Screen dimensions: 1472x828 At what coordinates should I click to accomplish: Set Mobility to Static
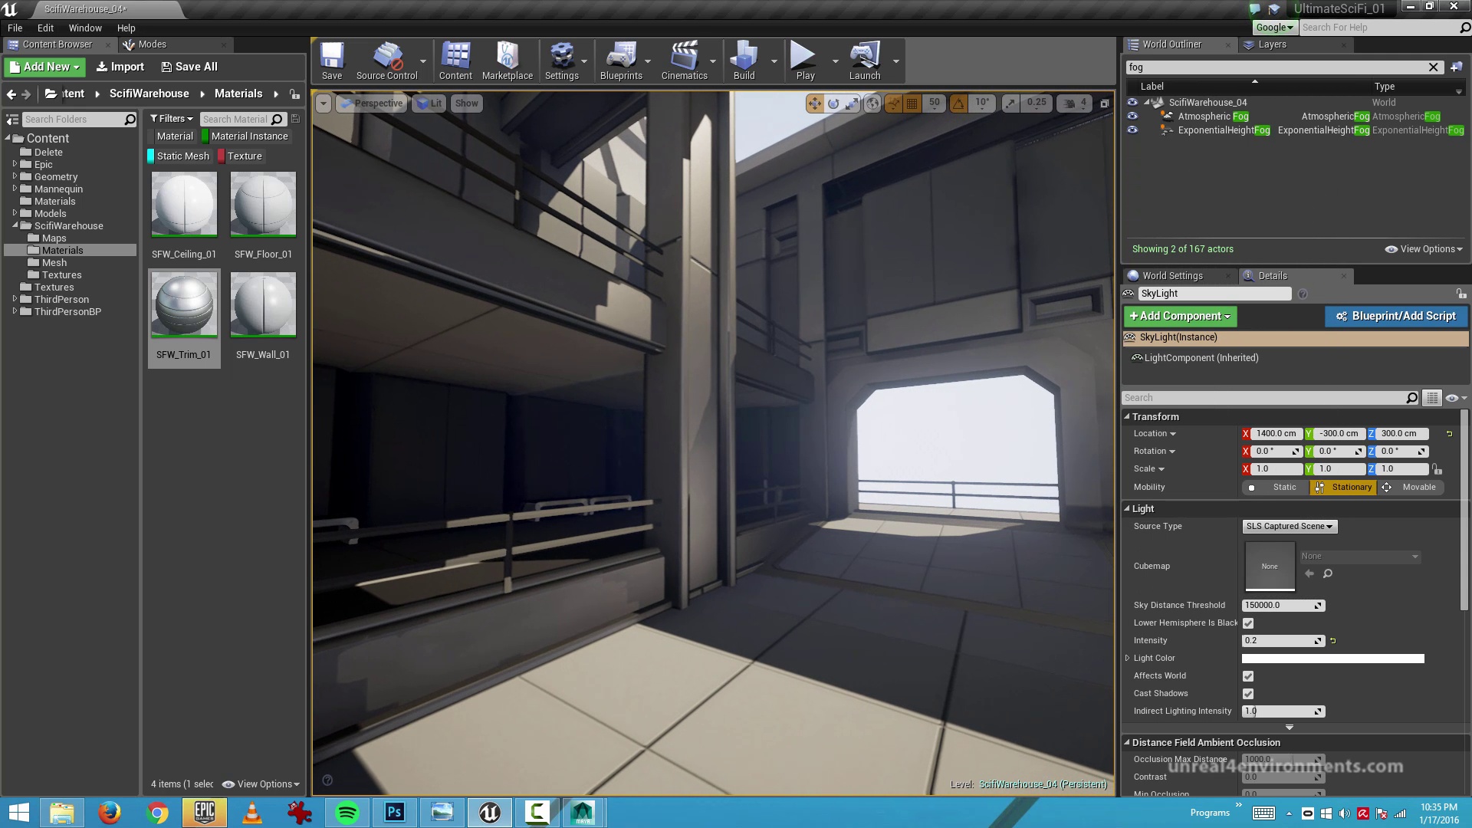(1274, 488)
